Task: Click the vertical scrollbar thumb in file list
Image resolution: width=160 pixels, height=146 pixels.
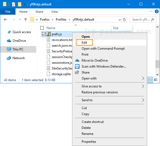Action: point(157,64)
